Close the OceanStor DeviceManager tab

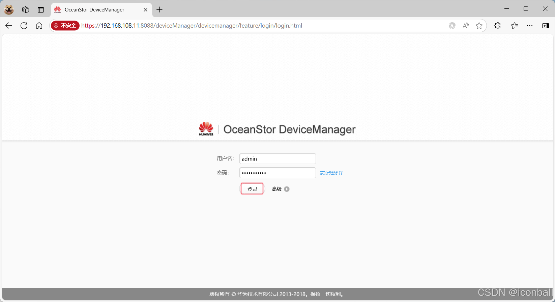pos(146,10)
